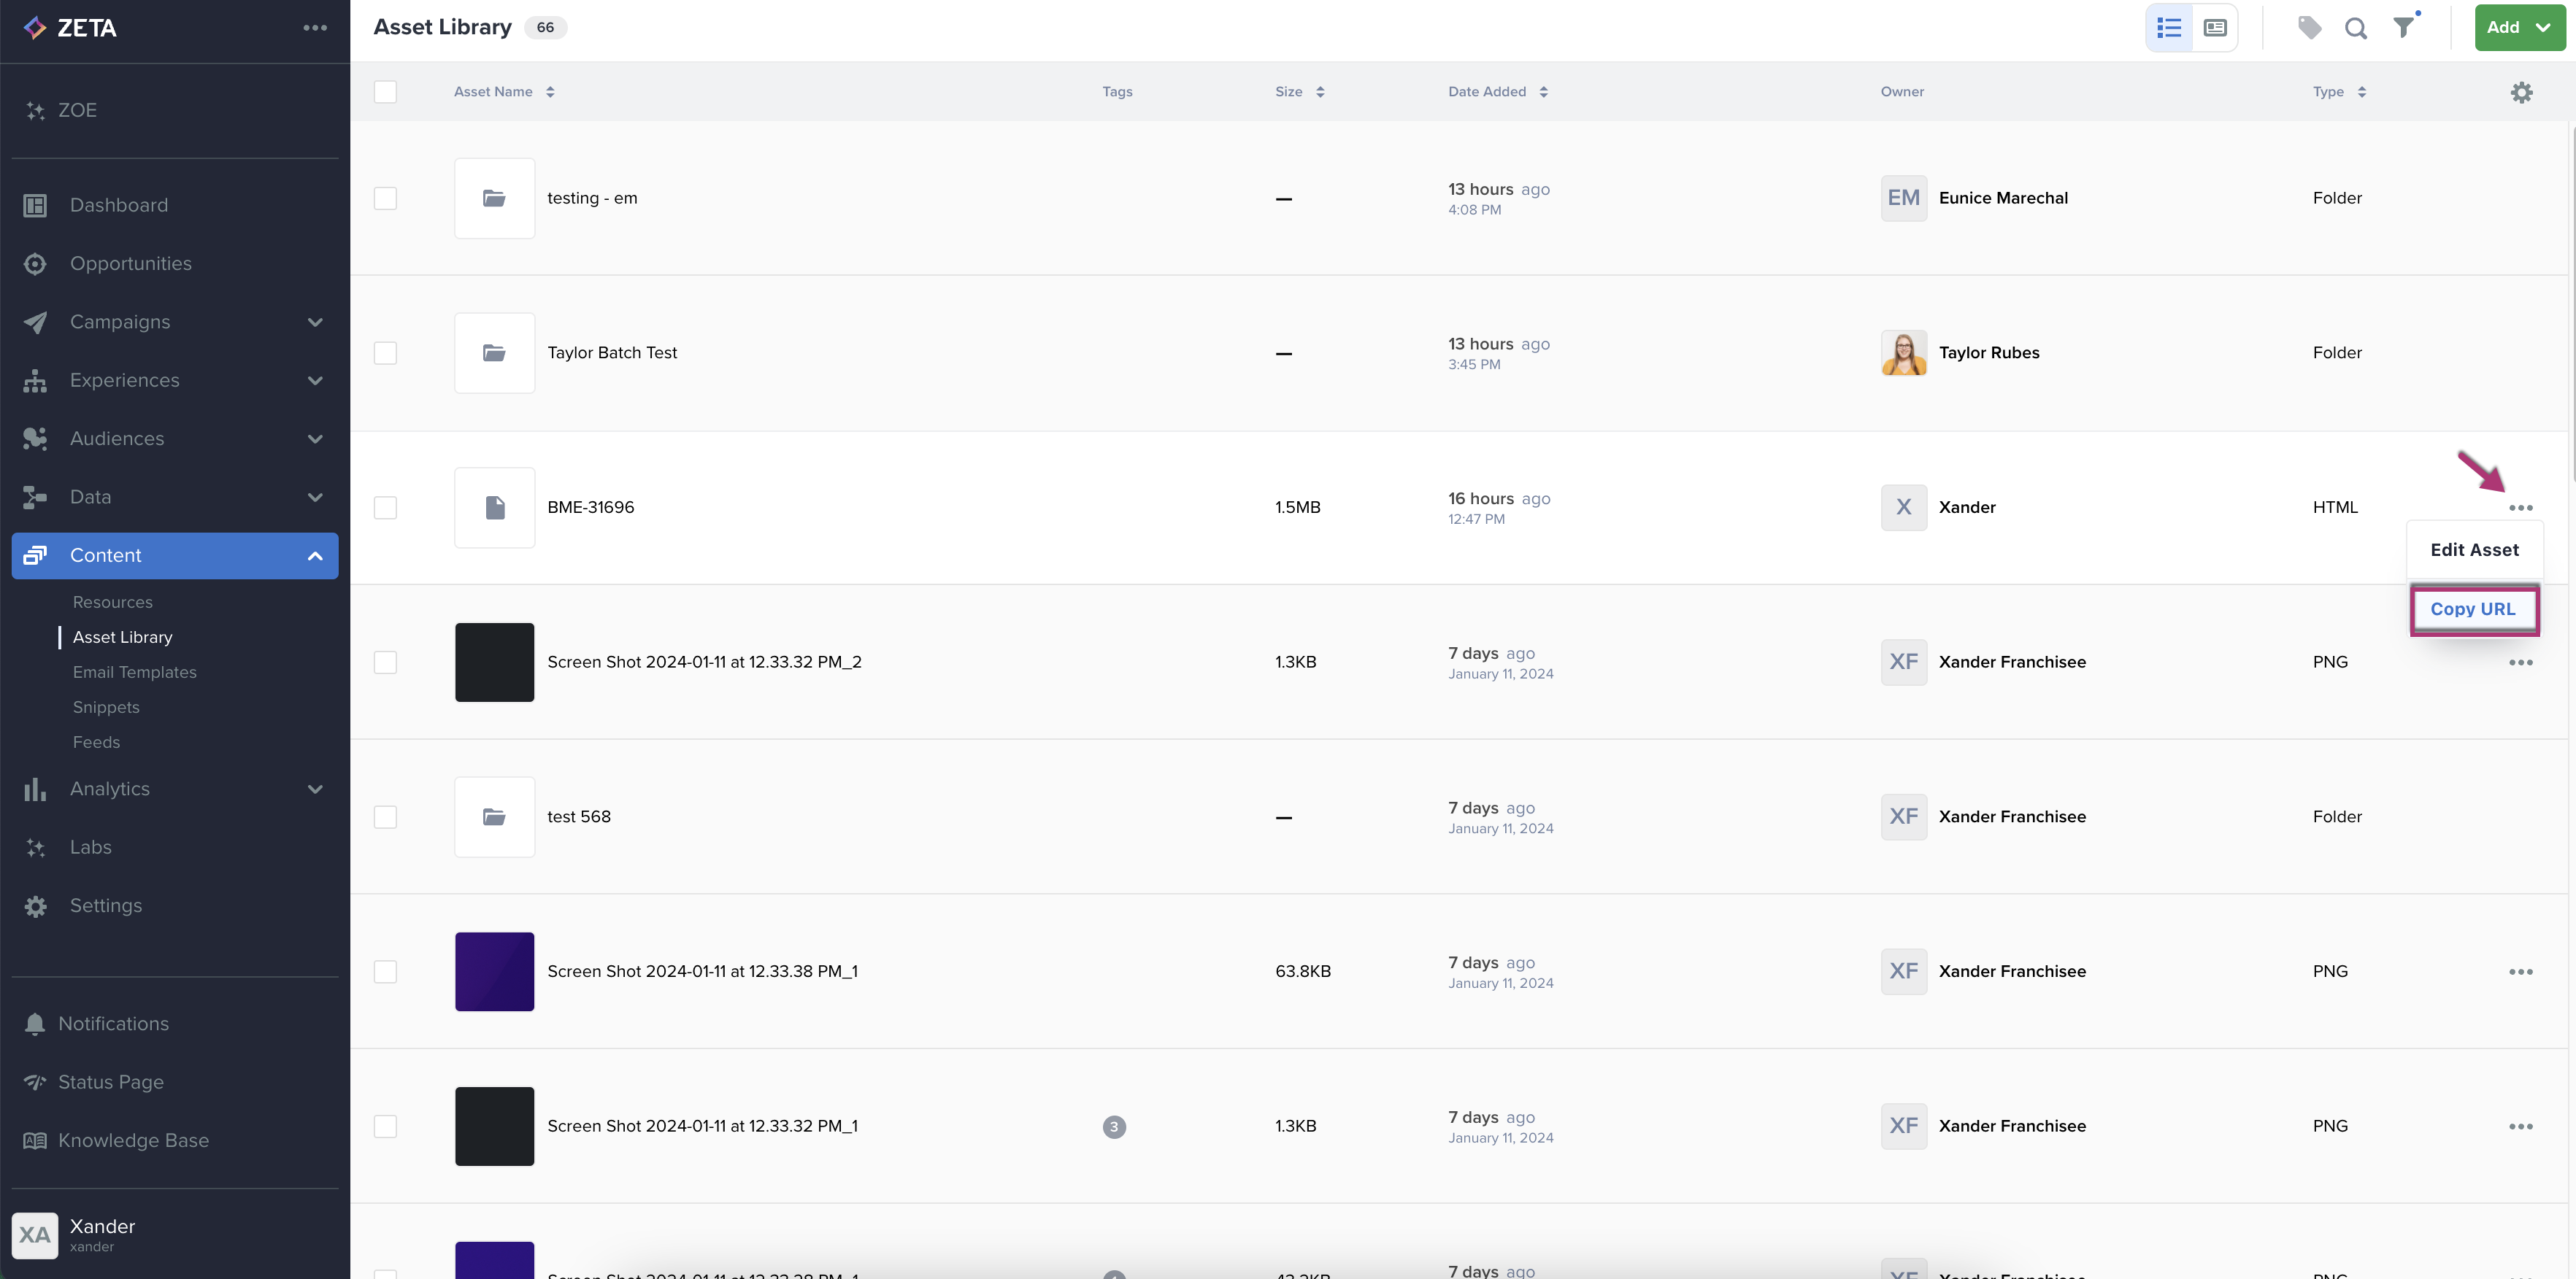Image resolution: width=2576 pixels, height=1279 pixels.
Task: Click the tag icon in the toolbar
Action: [2309, 28]
